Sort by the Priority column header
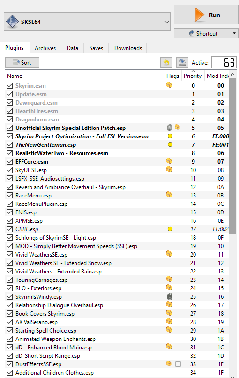 tap(193, 76)
